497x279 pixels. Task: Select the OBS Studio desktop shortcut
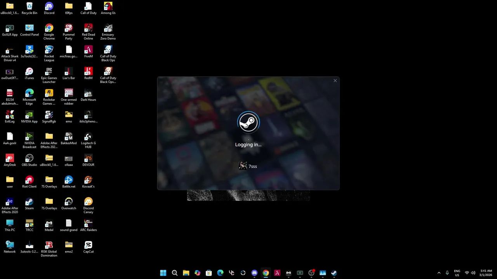click(30, 160)
